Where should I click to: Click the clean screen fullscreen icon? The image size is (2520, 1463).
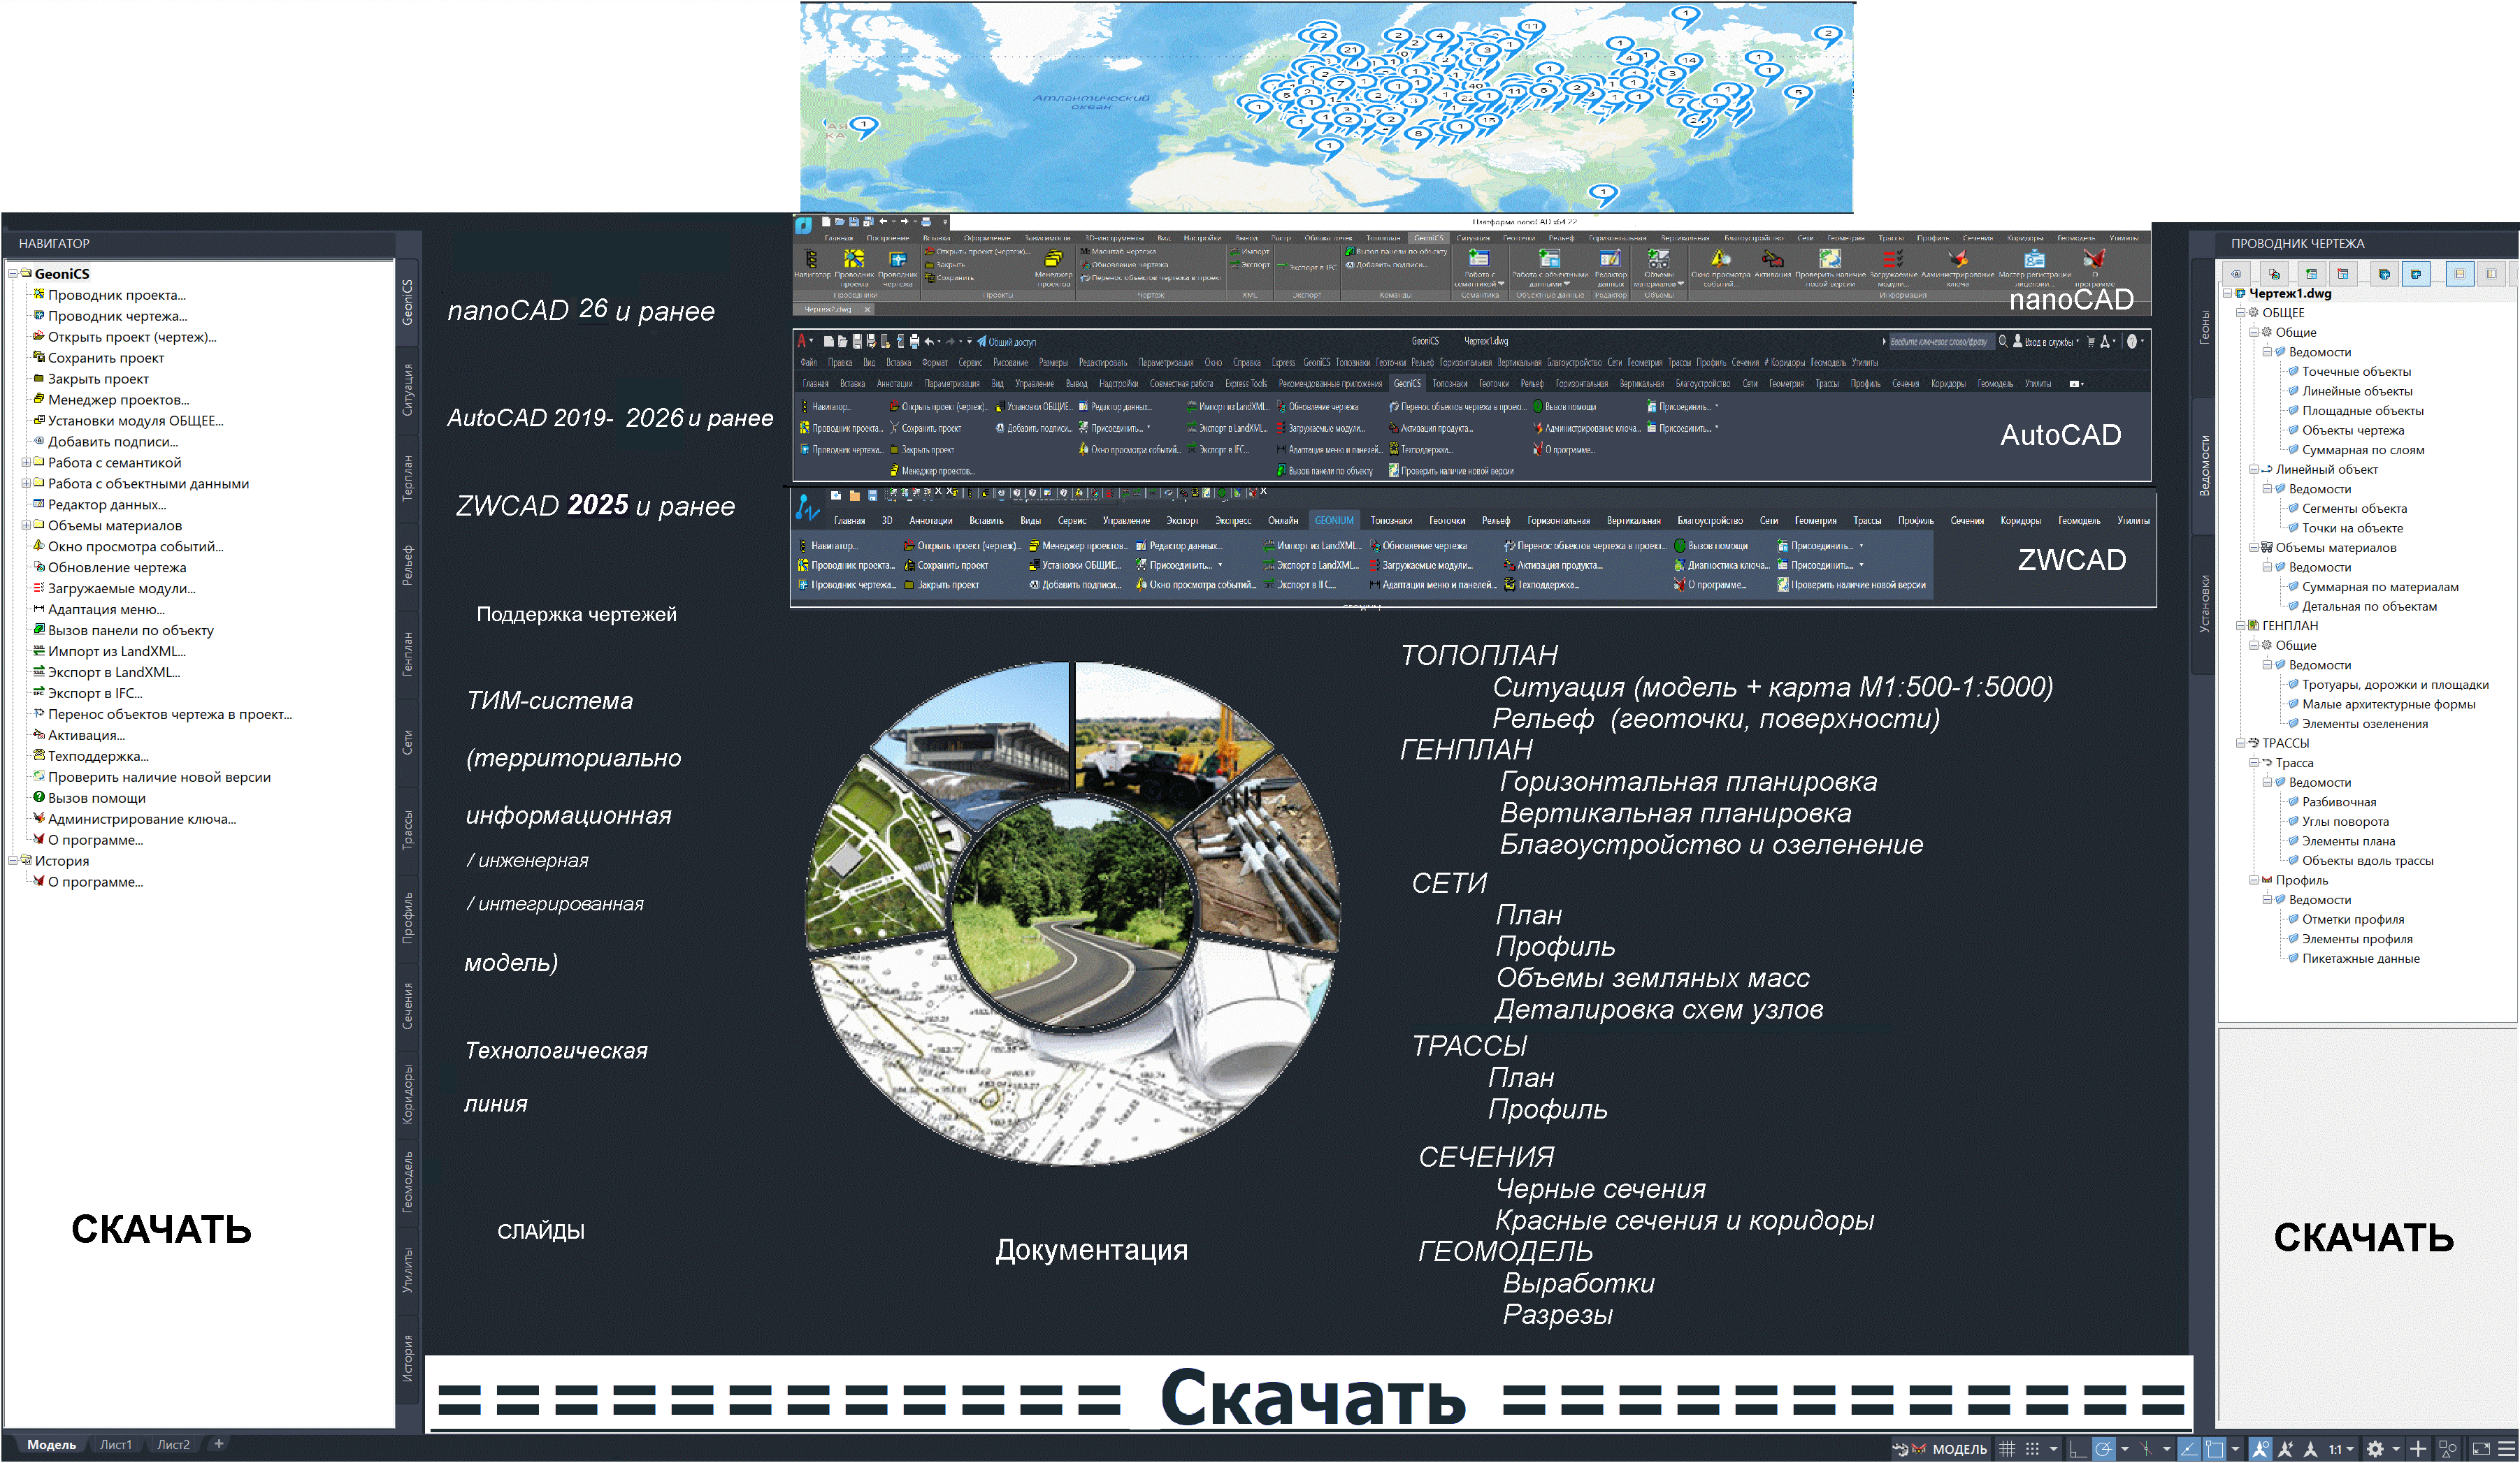[x=2481, y=1449]
